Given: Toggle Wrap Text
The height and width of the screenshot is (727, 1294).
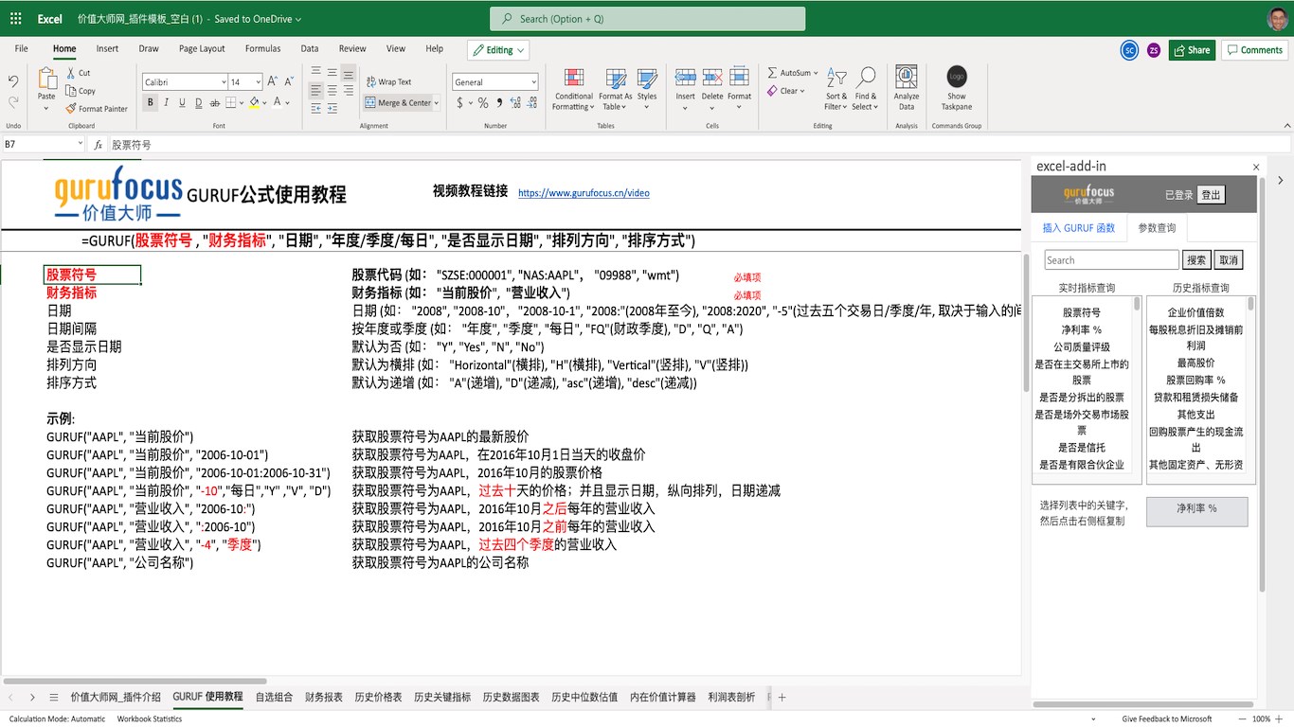Looking at the screenshot, I should [388, 82].
